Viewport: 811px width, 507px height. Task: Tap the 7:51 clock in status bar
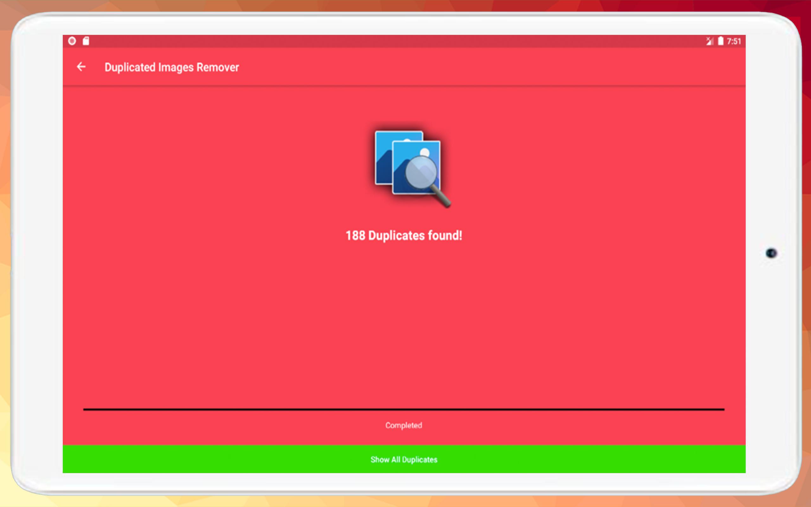point(734,41)
